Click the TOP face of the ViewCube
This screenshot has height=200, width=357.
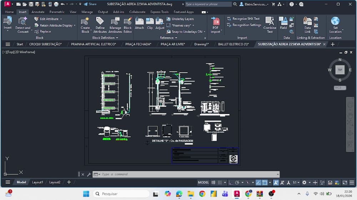click(x=340, y=70)
